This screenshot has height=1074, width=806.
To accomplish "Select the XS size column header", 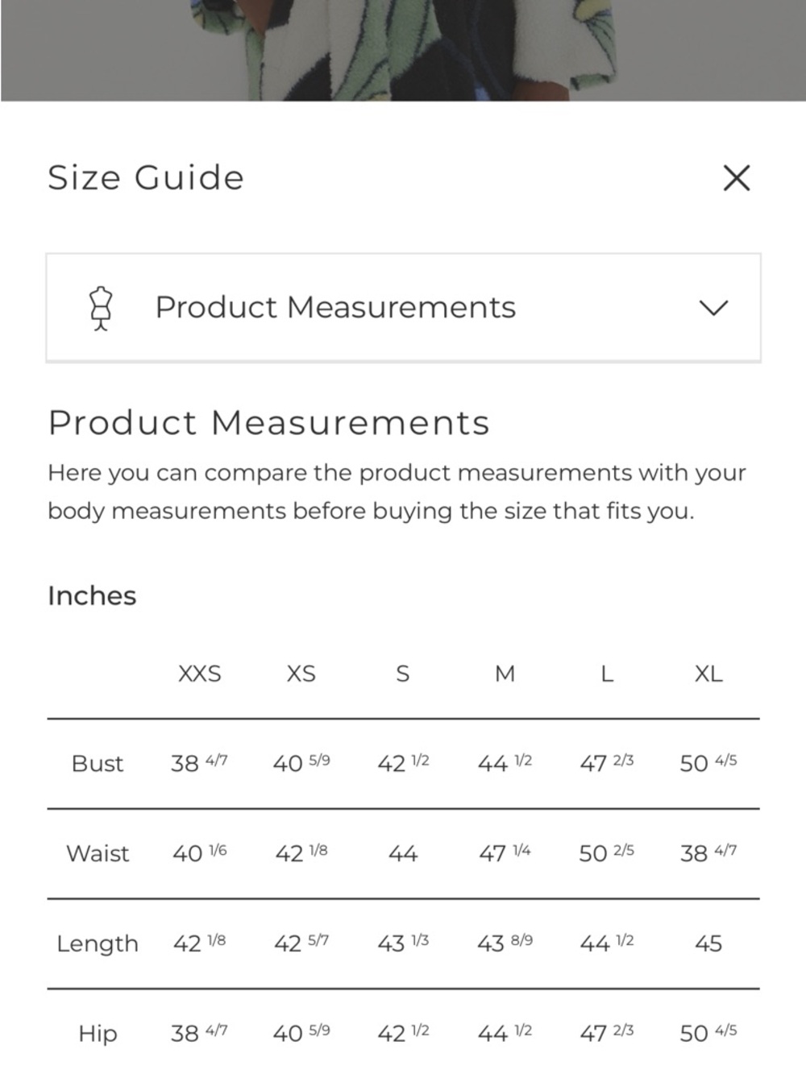I will click(x=301, y=674).
